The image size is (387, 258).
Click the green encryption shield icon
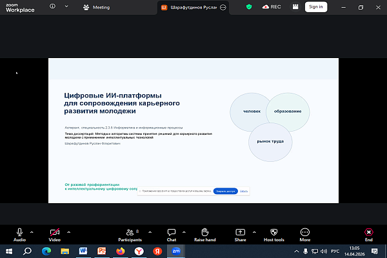point(249,7)
